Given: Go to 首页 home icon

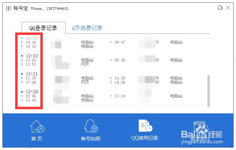Looking at the screenshot, I should pos(37,126).
